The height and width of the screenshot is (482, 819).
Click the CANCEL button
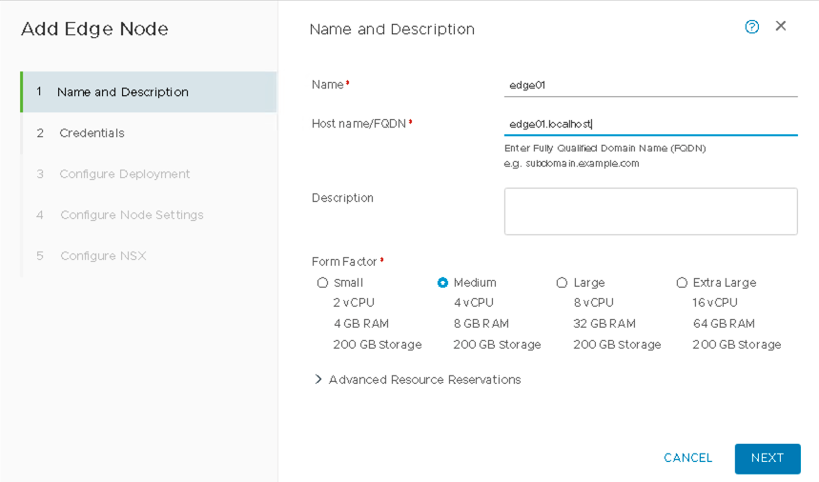687,458
